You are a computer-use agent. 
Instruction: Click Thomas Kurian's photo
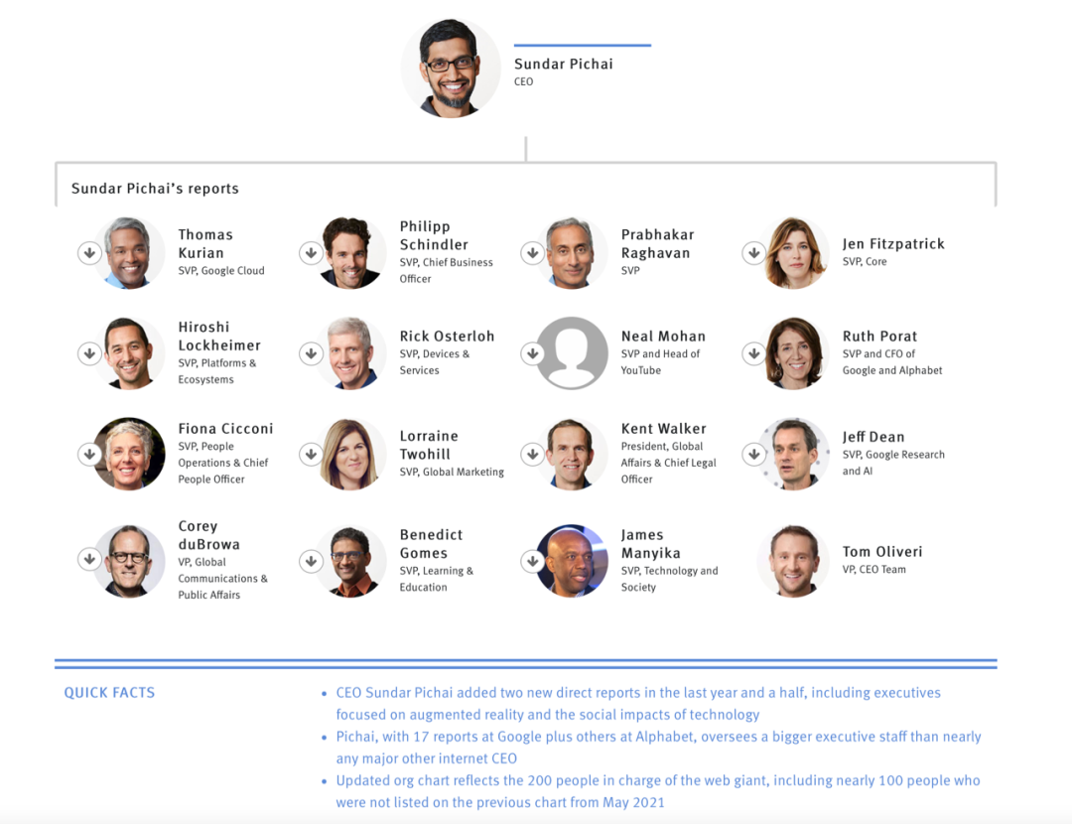129,253
